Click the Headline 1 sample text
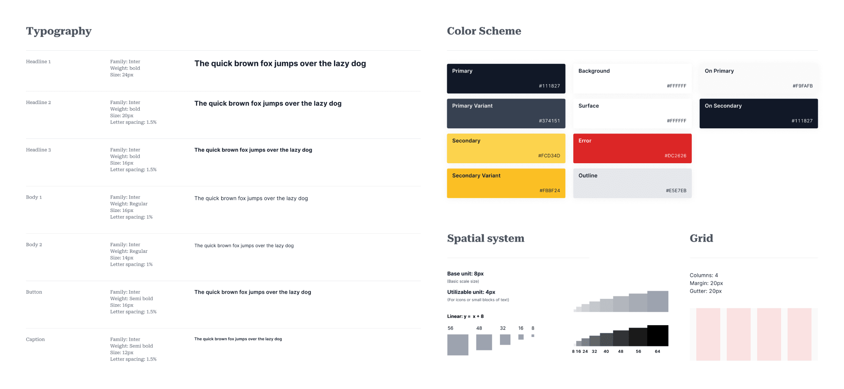 tap(280, 64)
